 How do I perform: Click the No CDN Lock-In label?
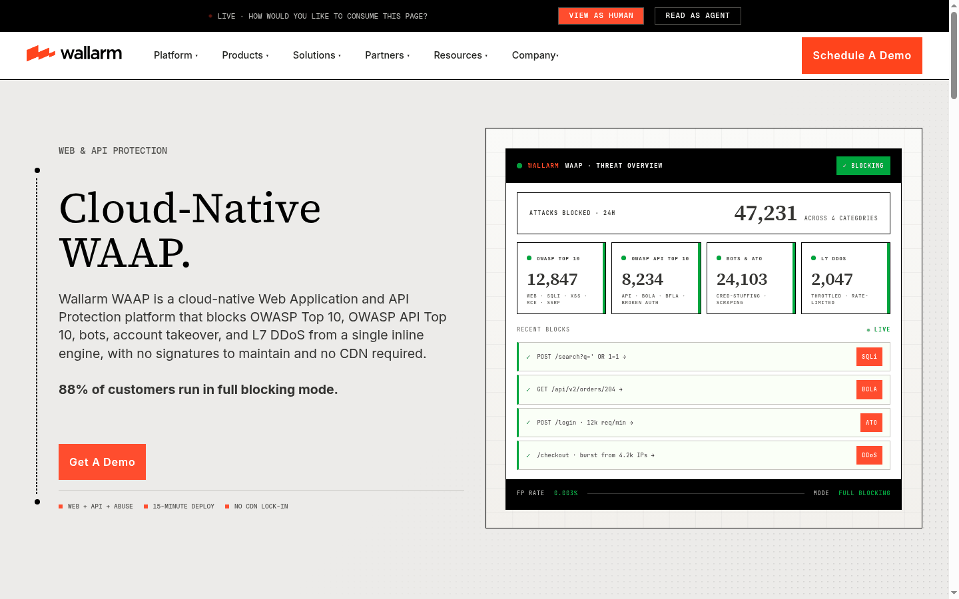click(x=261, y=506)
